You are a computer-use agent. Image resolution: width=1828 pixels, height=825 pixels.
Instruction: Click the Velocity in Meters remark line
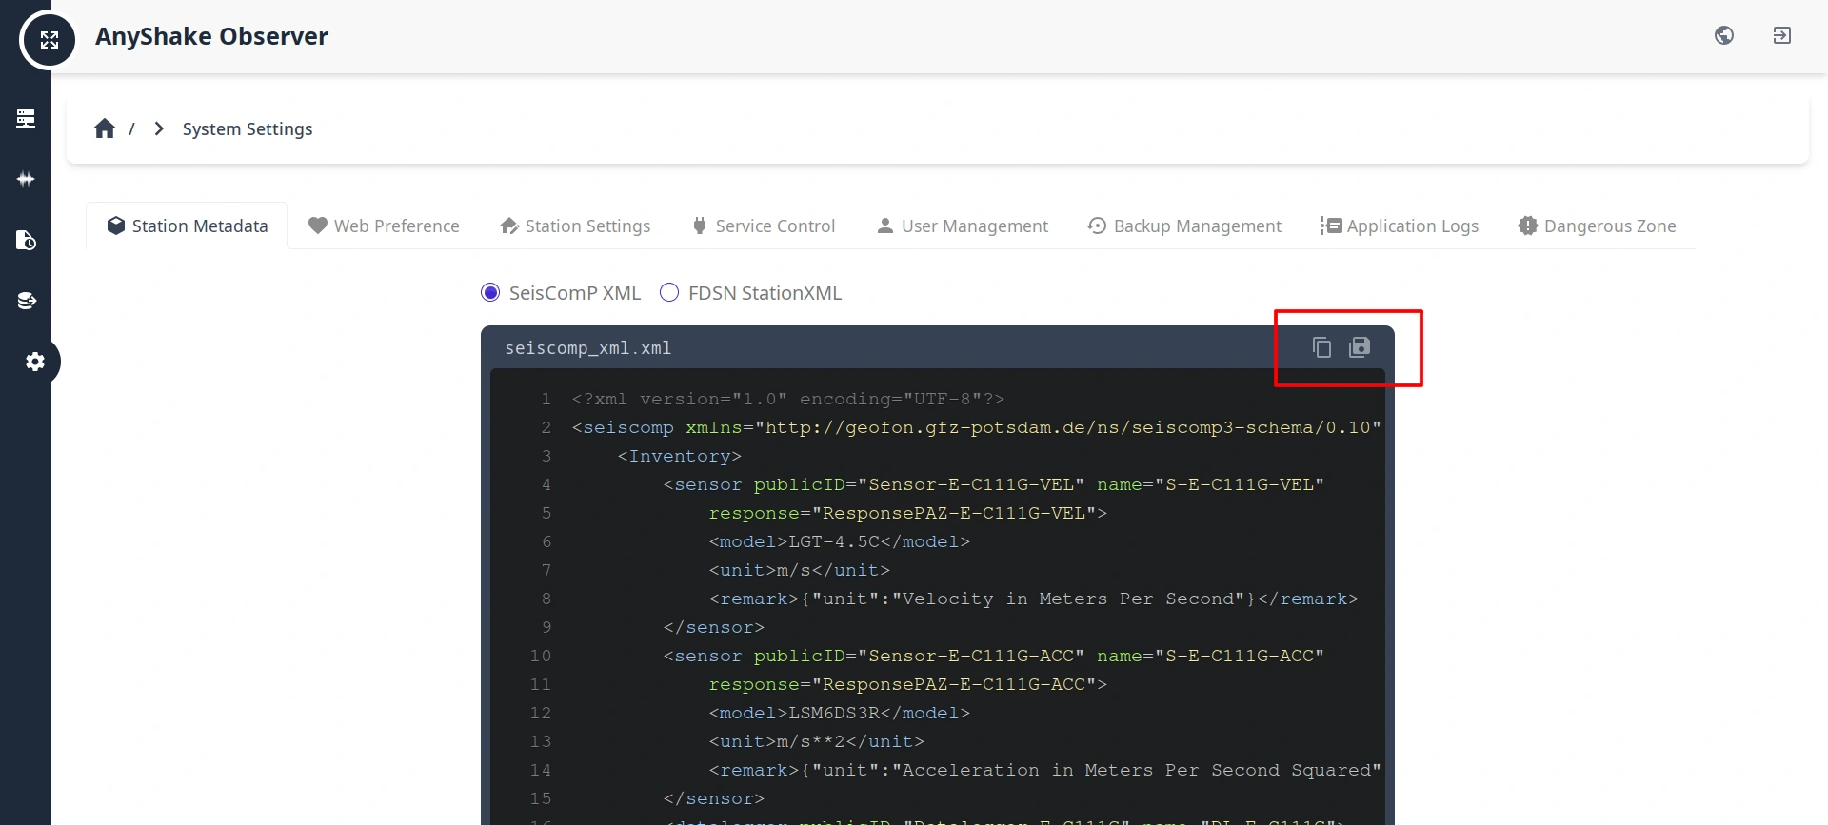pyautogui.click(x=1033, y=599)
